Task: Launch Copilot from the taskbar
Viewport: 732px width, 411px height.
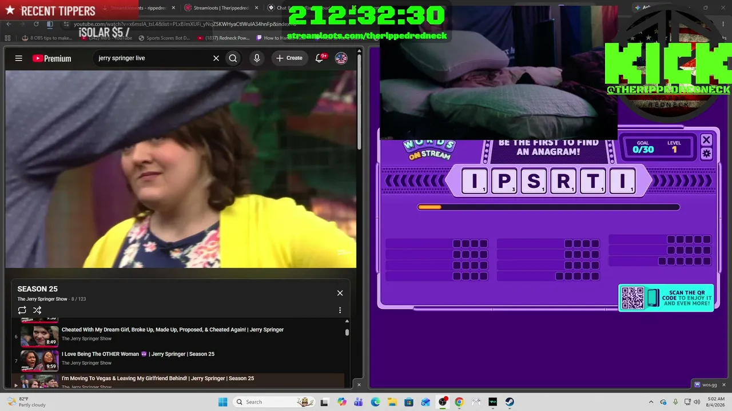Action: [342, 402]
